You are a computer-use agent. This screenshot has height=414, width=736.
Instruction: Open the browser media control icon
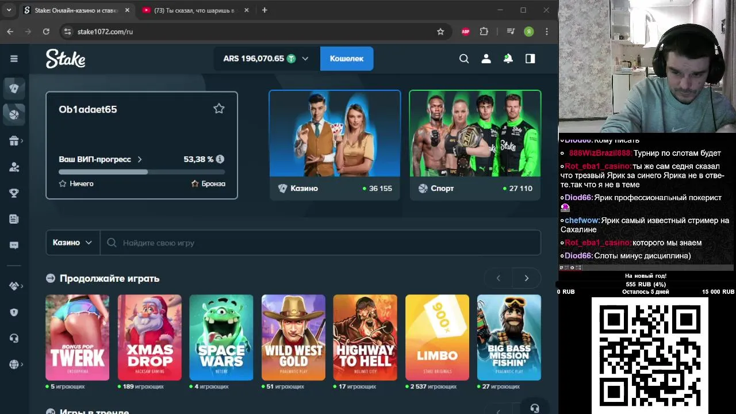pyautogui.click(x=511, y=32)
